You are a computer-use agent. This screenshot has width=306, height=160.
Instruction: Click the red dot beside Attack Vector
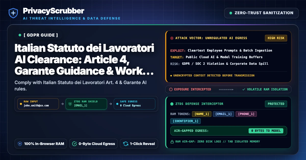coord(172,38)
